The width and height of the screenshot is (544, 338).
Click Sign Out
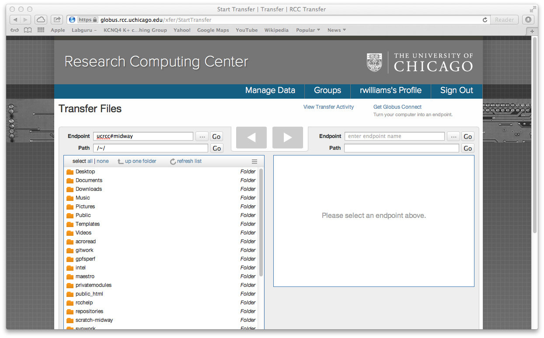[x=457, y=90]
